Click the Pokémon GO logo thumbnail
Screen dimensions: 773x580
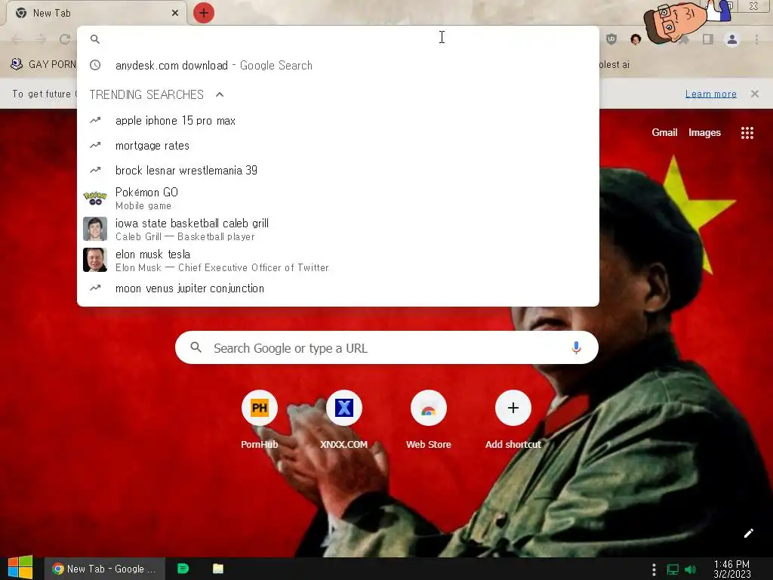click(95, 199)
